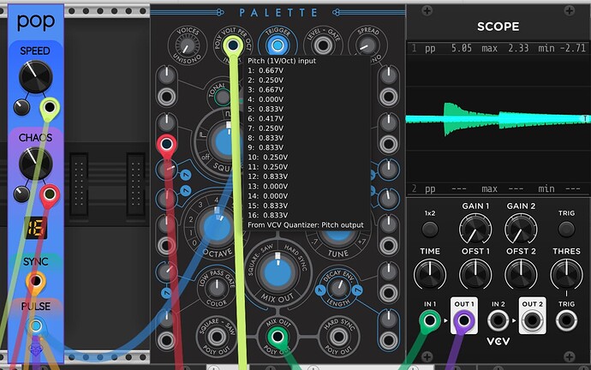Click the Pop module's 16 step display
This screenshot has width=591, height=370.
click(35, 228)
